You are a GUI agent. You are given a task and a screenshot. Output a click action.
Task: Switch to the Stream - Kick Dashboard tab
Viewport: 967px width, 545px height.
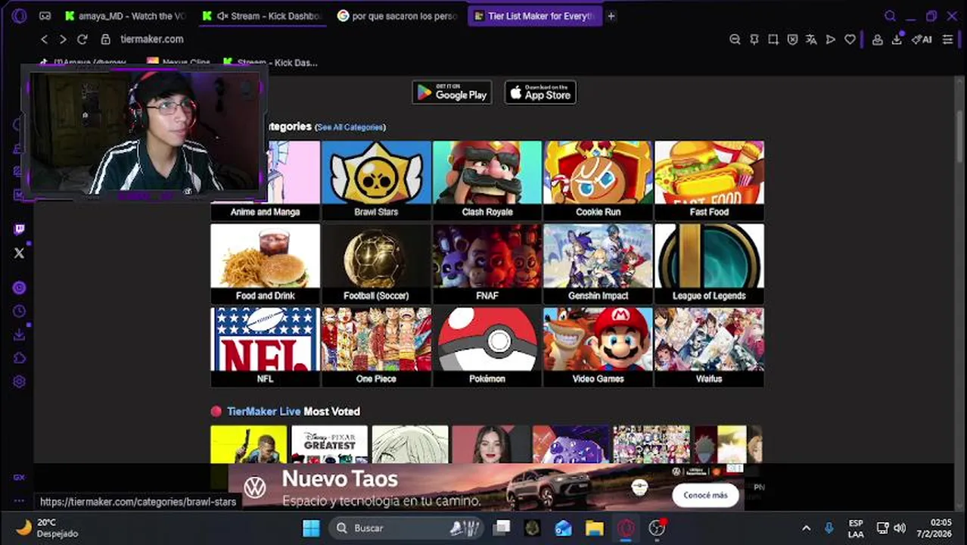pyautogui.click(x=262, y=16)
